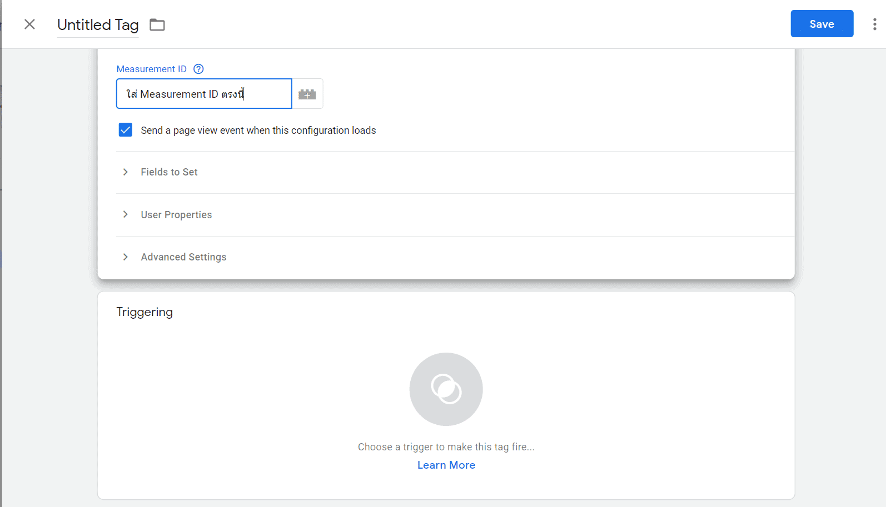The height and width of the screenshot is (507, 886).
Task: Click the 'Choose a trigger to make this tag fire' text
Action: 446,447
